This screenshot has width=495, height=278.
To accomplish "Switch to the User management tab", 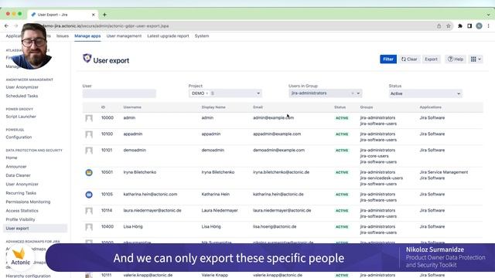I will tap(124, 36).
